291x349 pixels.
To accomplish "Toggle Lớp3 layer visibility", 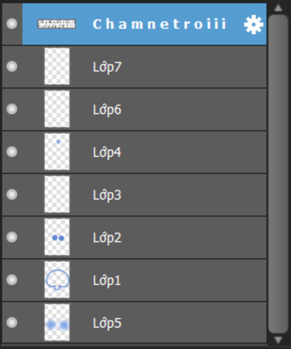I will [12, 194].
